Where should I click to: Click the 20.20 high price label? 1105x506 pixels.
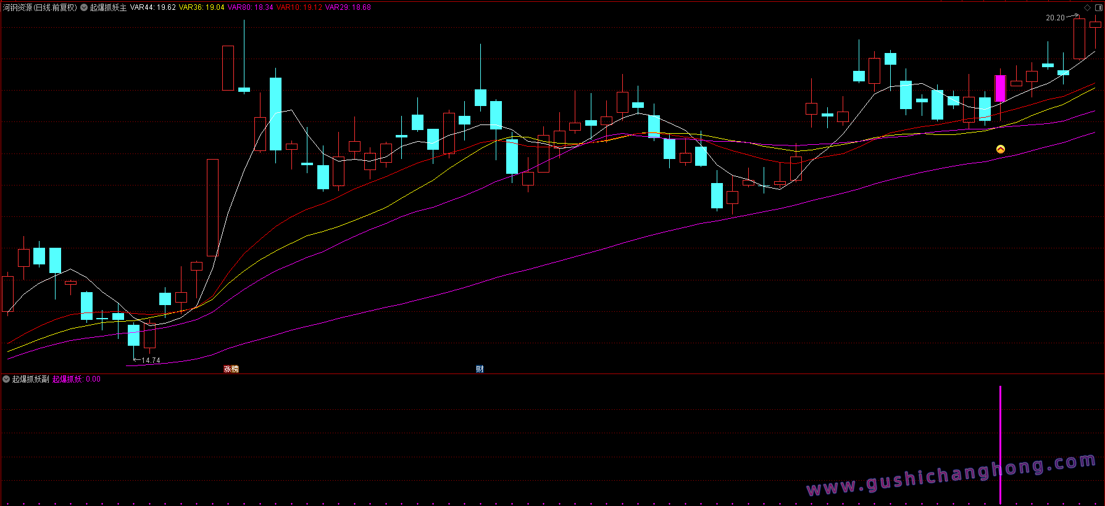(x=1054, y=18)
